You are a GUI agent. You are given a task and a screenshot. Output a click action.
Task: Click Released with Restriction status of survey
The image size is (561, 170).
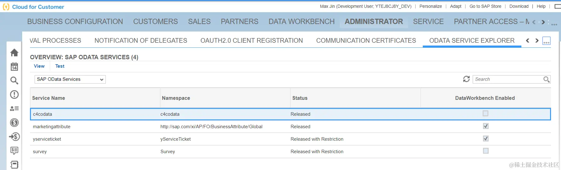317,152
